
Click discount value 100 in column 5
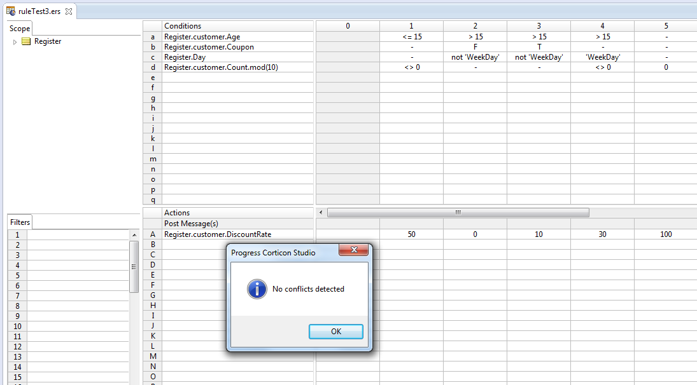666,234
